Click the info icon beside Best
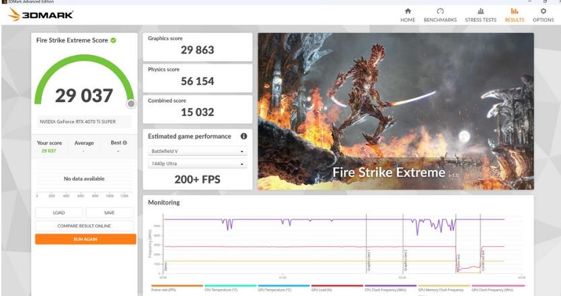This screenshot has height=296, width=561. click(125, 143)
